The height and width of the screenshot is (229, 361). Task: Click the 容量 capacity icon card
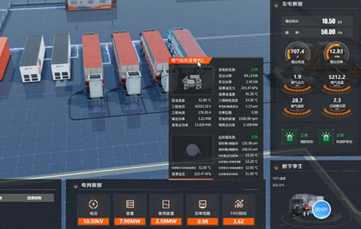coord(130,204)
